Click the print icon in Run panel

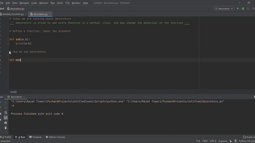pyautogui.click(x=6, y=123)
